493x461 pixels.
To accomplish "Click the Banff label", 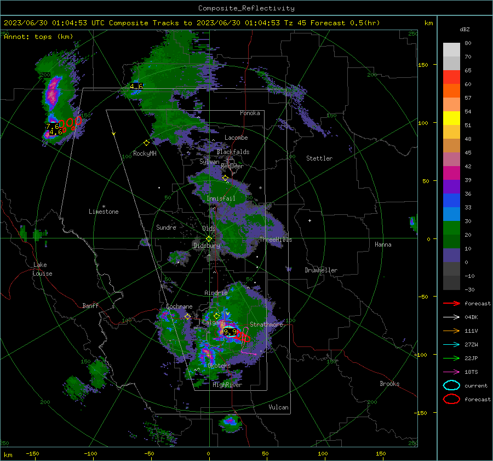I will tap(90, 306).
